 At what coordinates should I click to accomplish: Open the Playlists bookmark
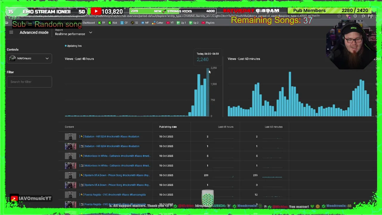point(208,23)
